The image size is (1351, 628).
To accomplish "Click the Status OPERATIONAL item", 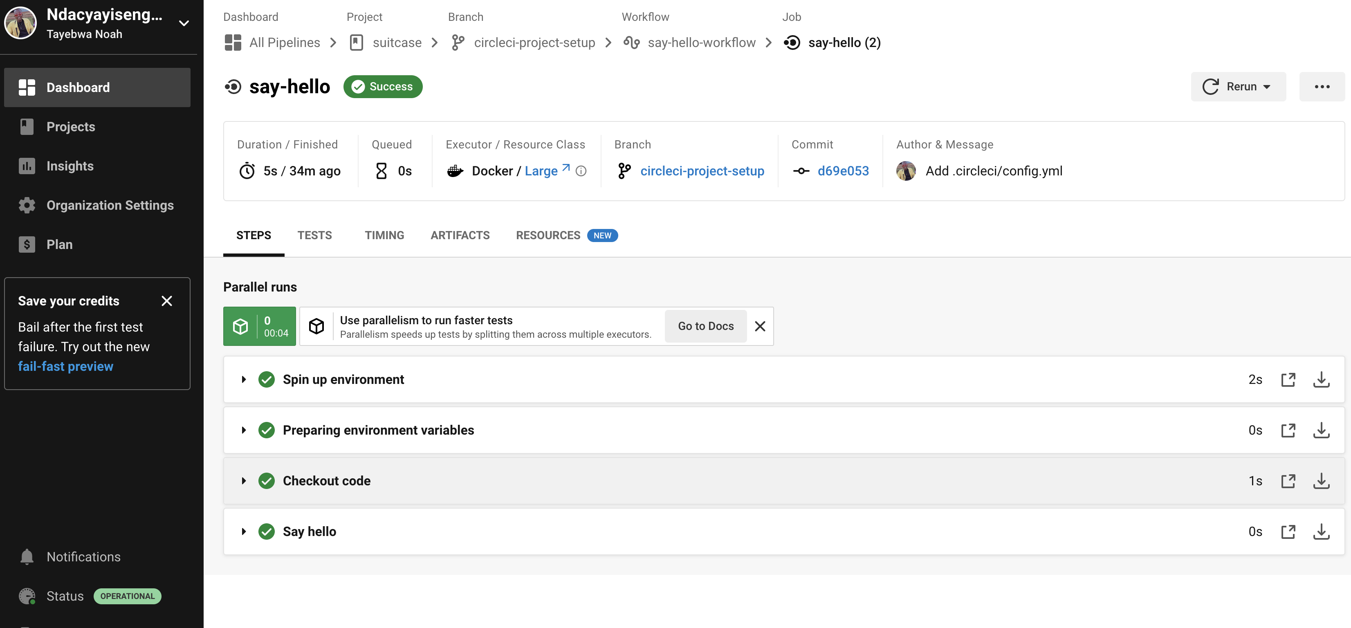I will [90, 596].
